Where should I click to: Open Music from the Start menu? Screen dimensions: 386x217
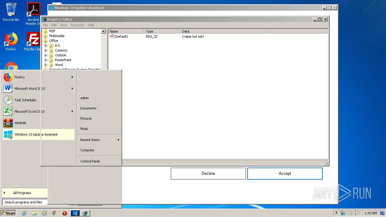click(x=84, y=129)
